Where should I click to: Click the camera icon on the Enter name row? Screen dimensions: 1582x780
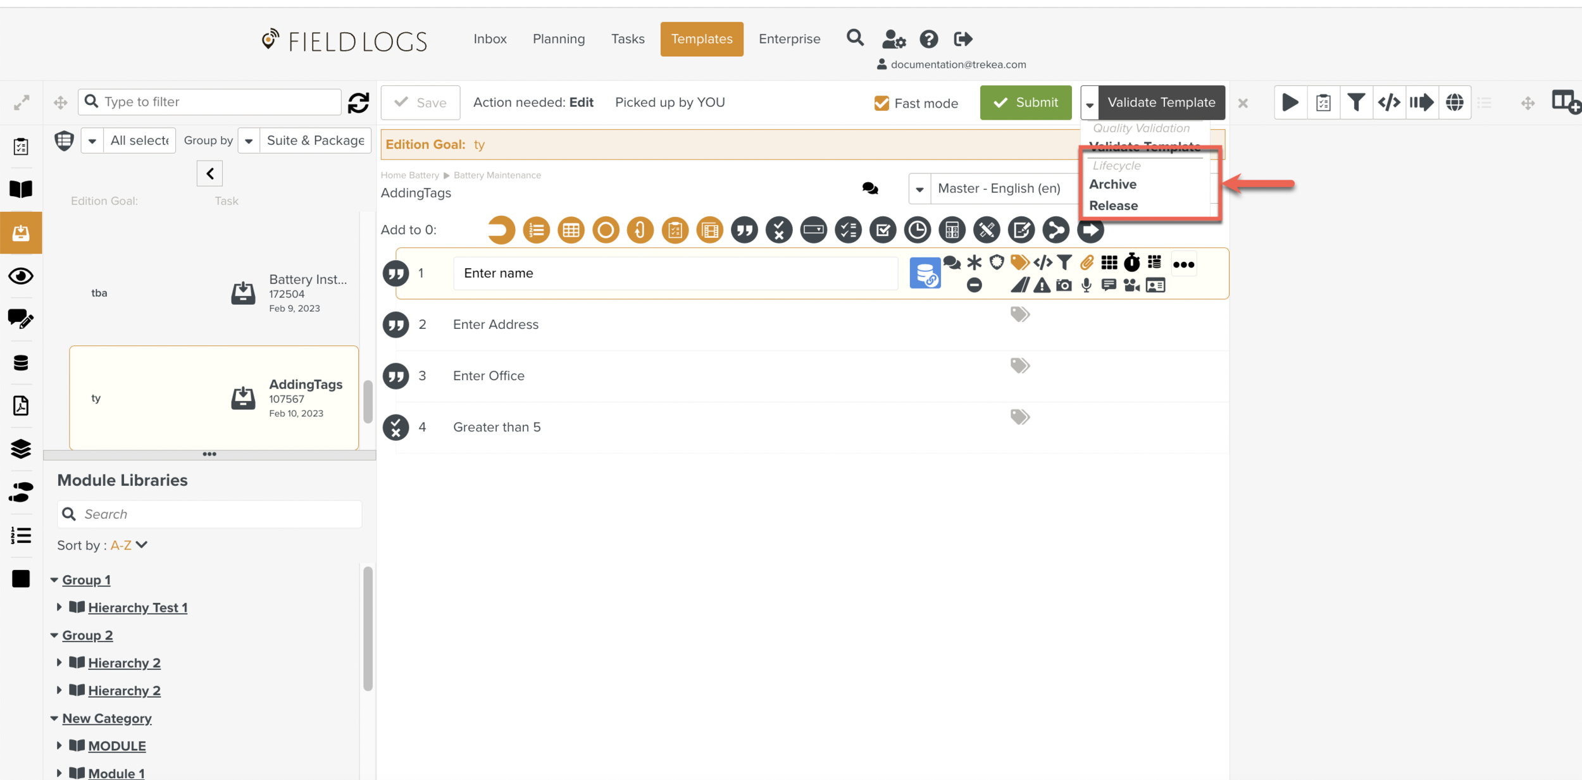point(1064,285)
